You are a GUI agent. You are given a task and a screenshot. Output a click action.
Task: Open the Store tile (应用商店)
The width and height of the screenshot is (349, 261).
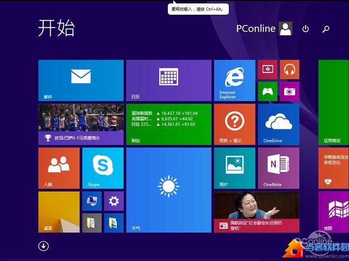coord(334,102)
